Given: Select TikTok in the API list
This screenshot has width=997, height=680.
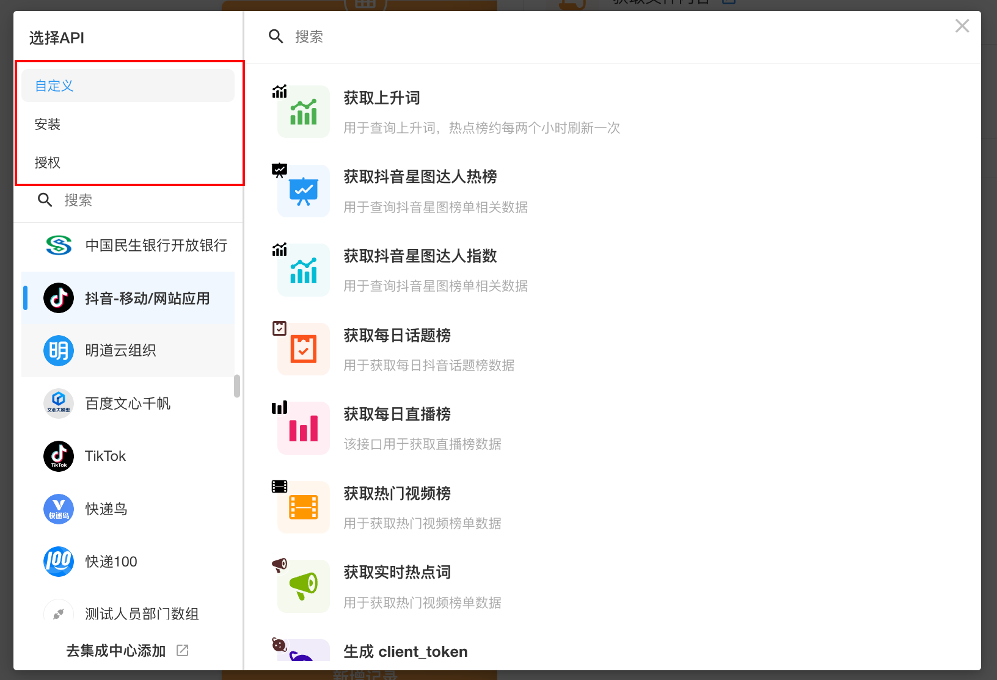Looking at the screenshot, I should tap(128, 456).
